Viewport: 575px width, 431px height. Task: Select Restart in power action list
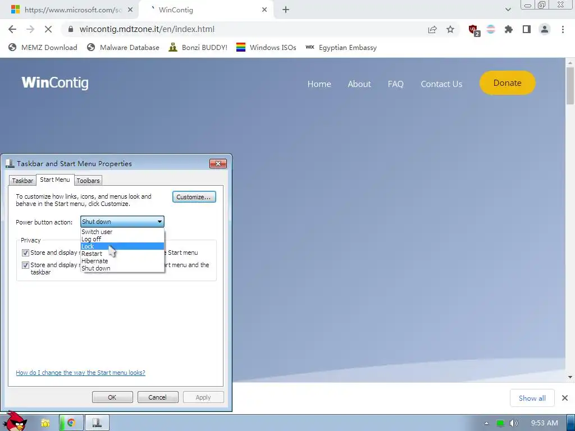pos(122,254)
